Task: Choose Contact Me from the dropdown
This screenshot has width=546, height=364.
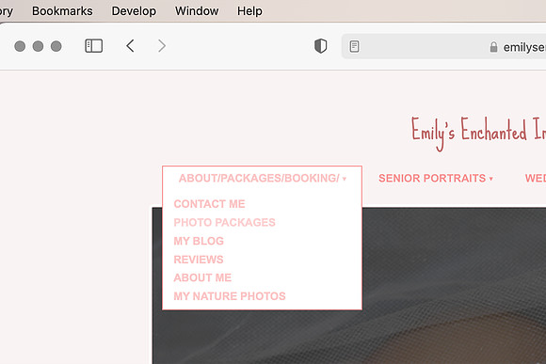Action: point(209,204)
